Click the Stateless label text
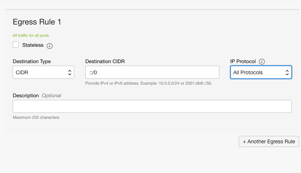The width and height of the screenshot is (301, 173). (x=33, y=45)
